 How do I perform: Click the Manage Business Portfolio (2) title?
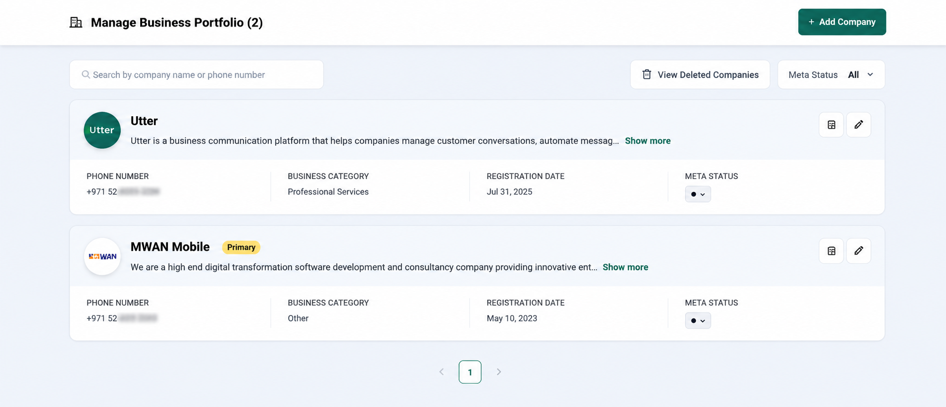pos(177,23)
